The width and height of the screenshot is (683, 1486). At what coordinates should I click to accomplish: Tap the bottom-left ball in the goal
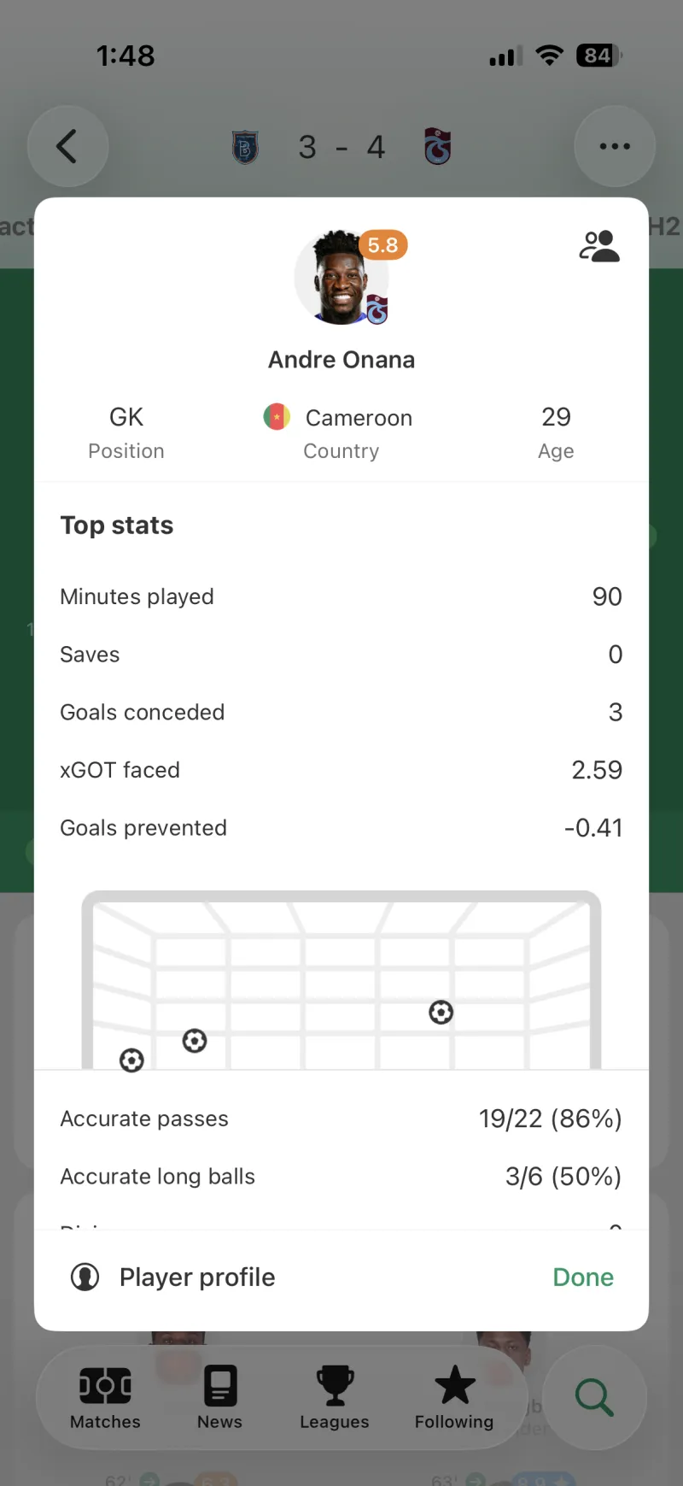131,1060
